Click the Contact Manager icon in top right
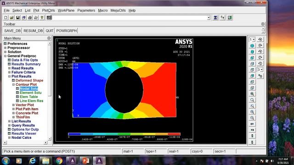Viewport: 294px width, 165px height. [x=230, y=17]
